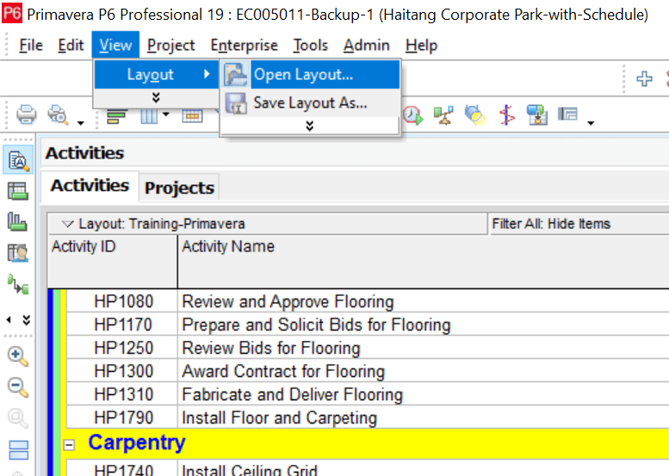Collapse the Carpentry group band
This screenshot has height=476, width=669.
point(69,445)
